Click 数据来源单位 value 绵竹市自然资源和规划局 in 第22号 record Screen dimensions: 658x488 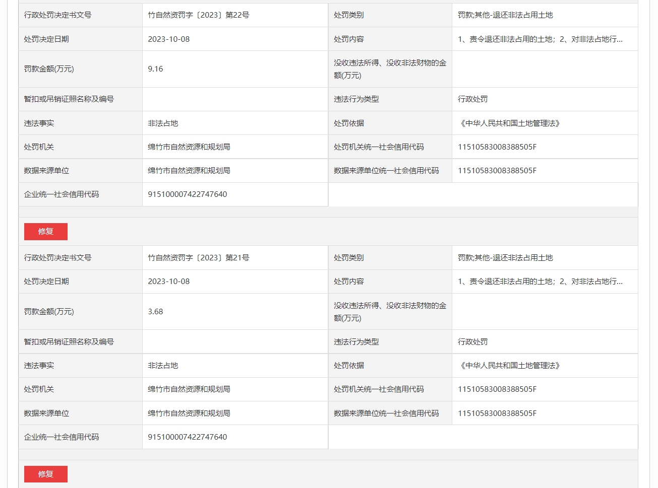coord(189,171)
